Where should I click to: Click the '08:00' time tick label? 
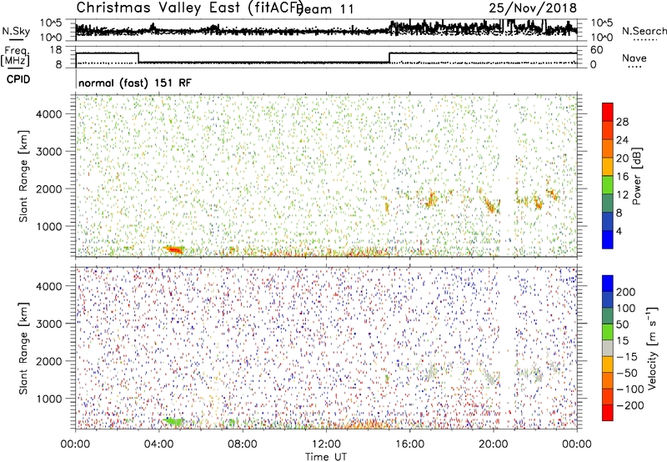click(243, 444)
